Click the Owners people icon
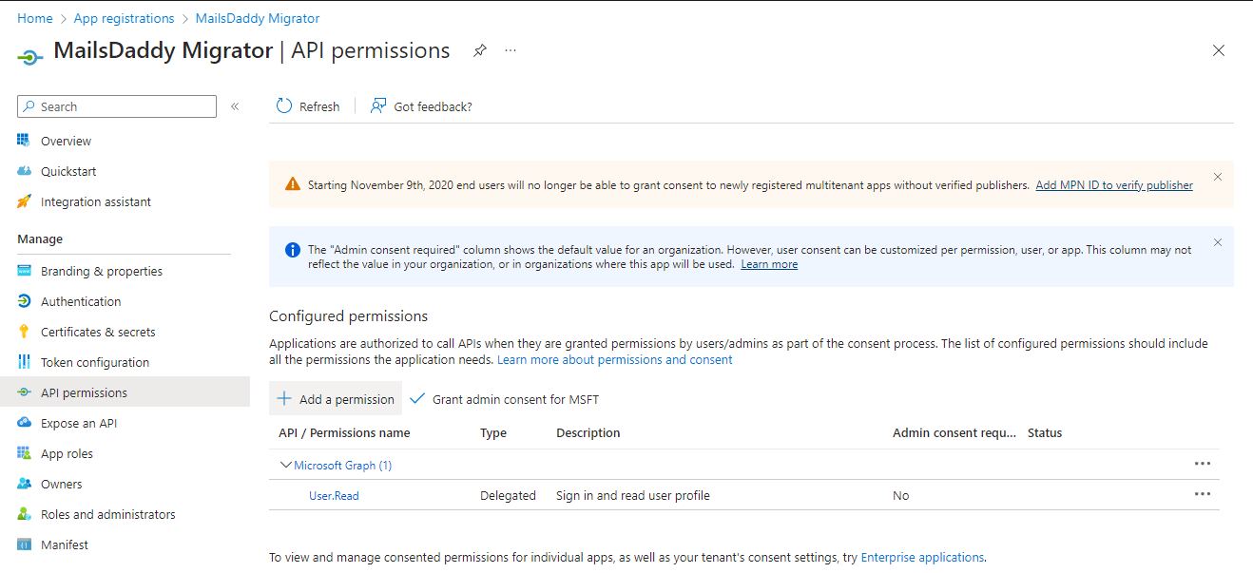1253x573 pixels. (x=24, y=484)
